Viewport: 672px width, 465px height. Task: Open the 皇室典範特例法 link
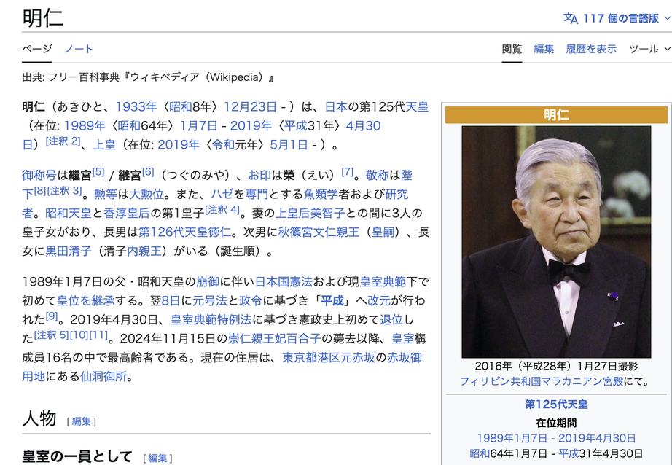click(x=211, y=319)
